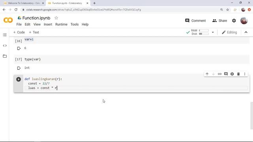Open the Comment panel
The width and height of the screenshot is (253, 142).
point(195,21)
